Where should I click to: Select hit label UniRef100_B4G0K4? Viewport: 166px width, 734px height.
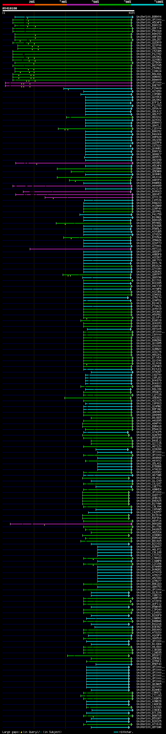[149, 134]
